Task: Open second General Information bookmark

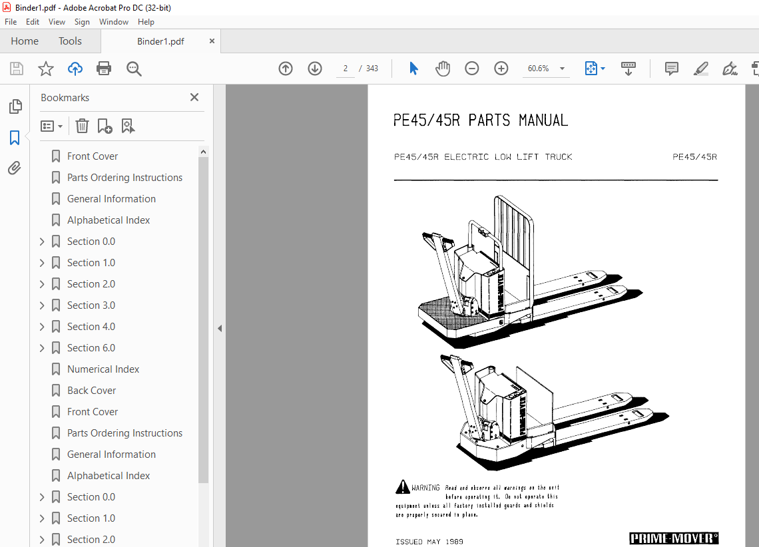Action: pos(111,454)
